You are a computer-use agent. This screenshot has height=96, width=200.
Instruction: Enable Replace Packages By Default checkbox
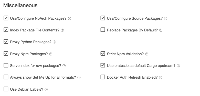103,30
